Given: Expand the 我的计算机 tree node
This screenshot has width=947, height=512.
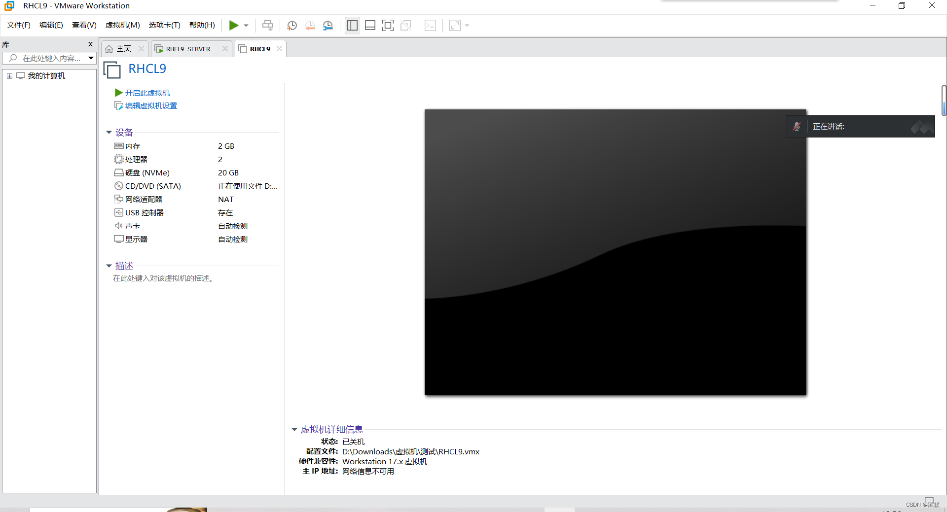Looking at the screenshot, I should [x=9, y=76].
